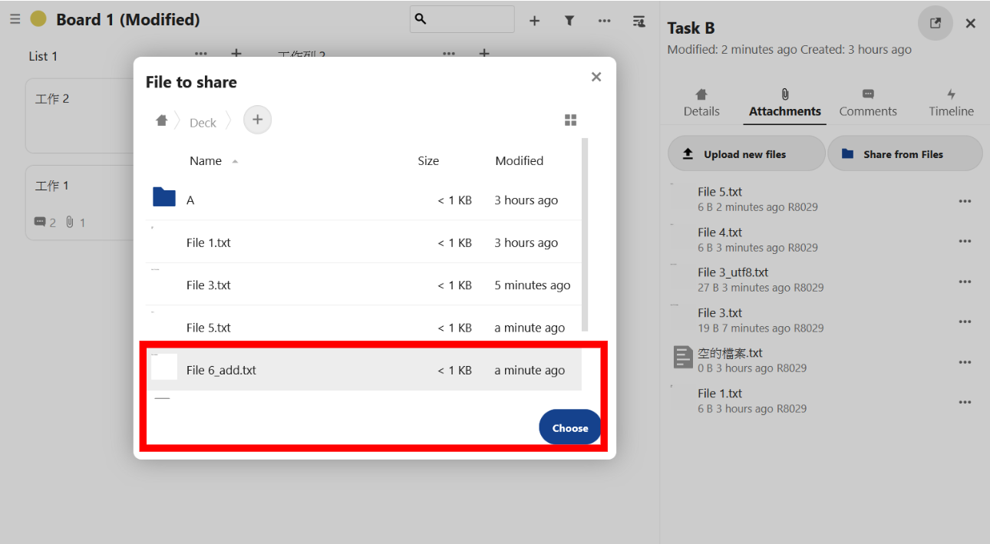Open options menu for File 5.txt attachment

click(965, 200)
